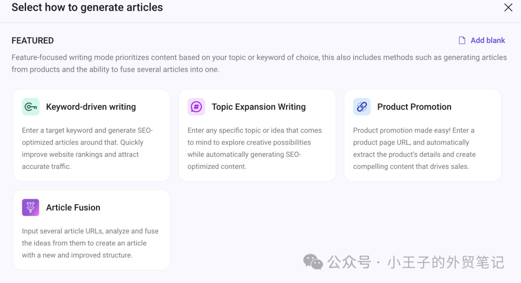
Task: Click the FEATURED section heading
Action: click(33, 40)
